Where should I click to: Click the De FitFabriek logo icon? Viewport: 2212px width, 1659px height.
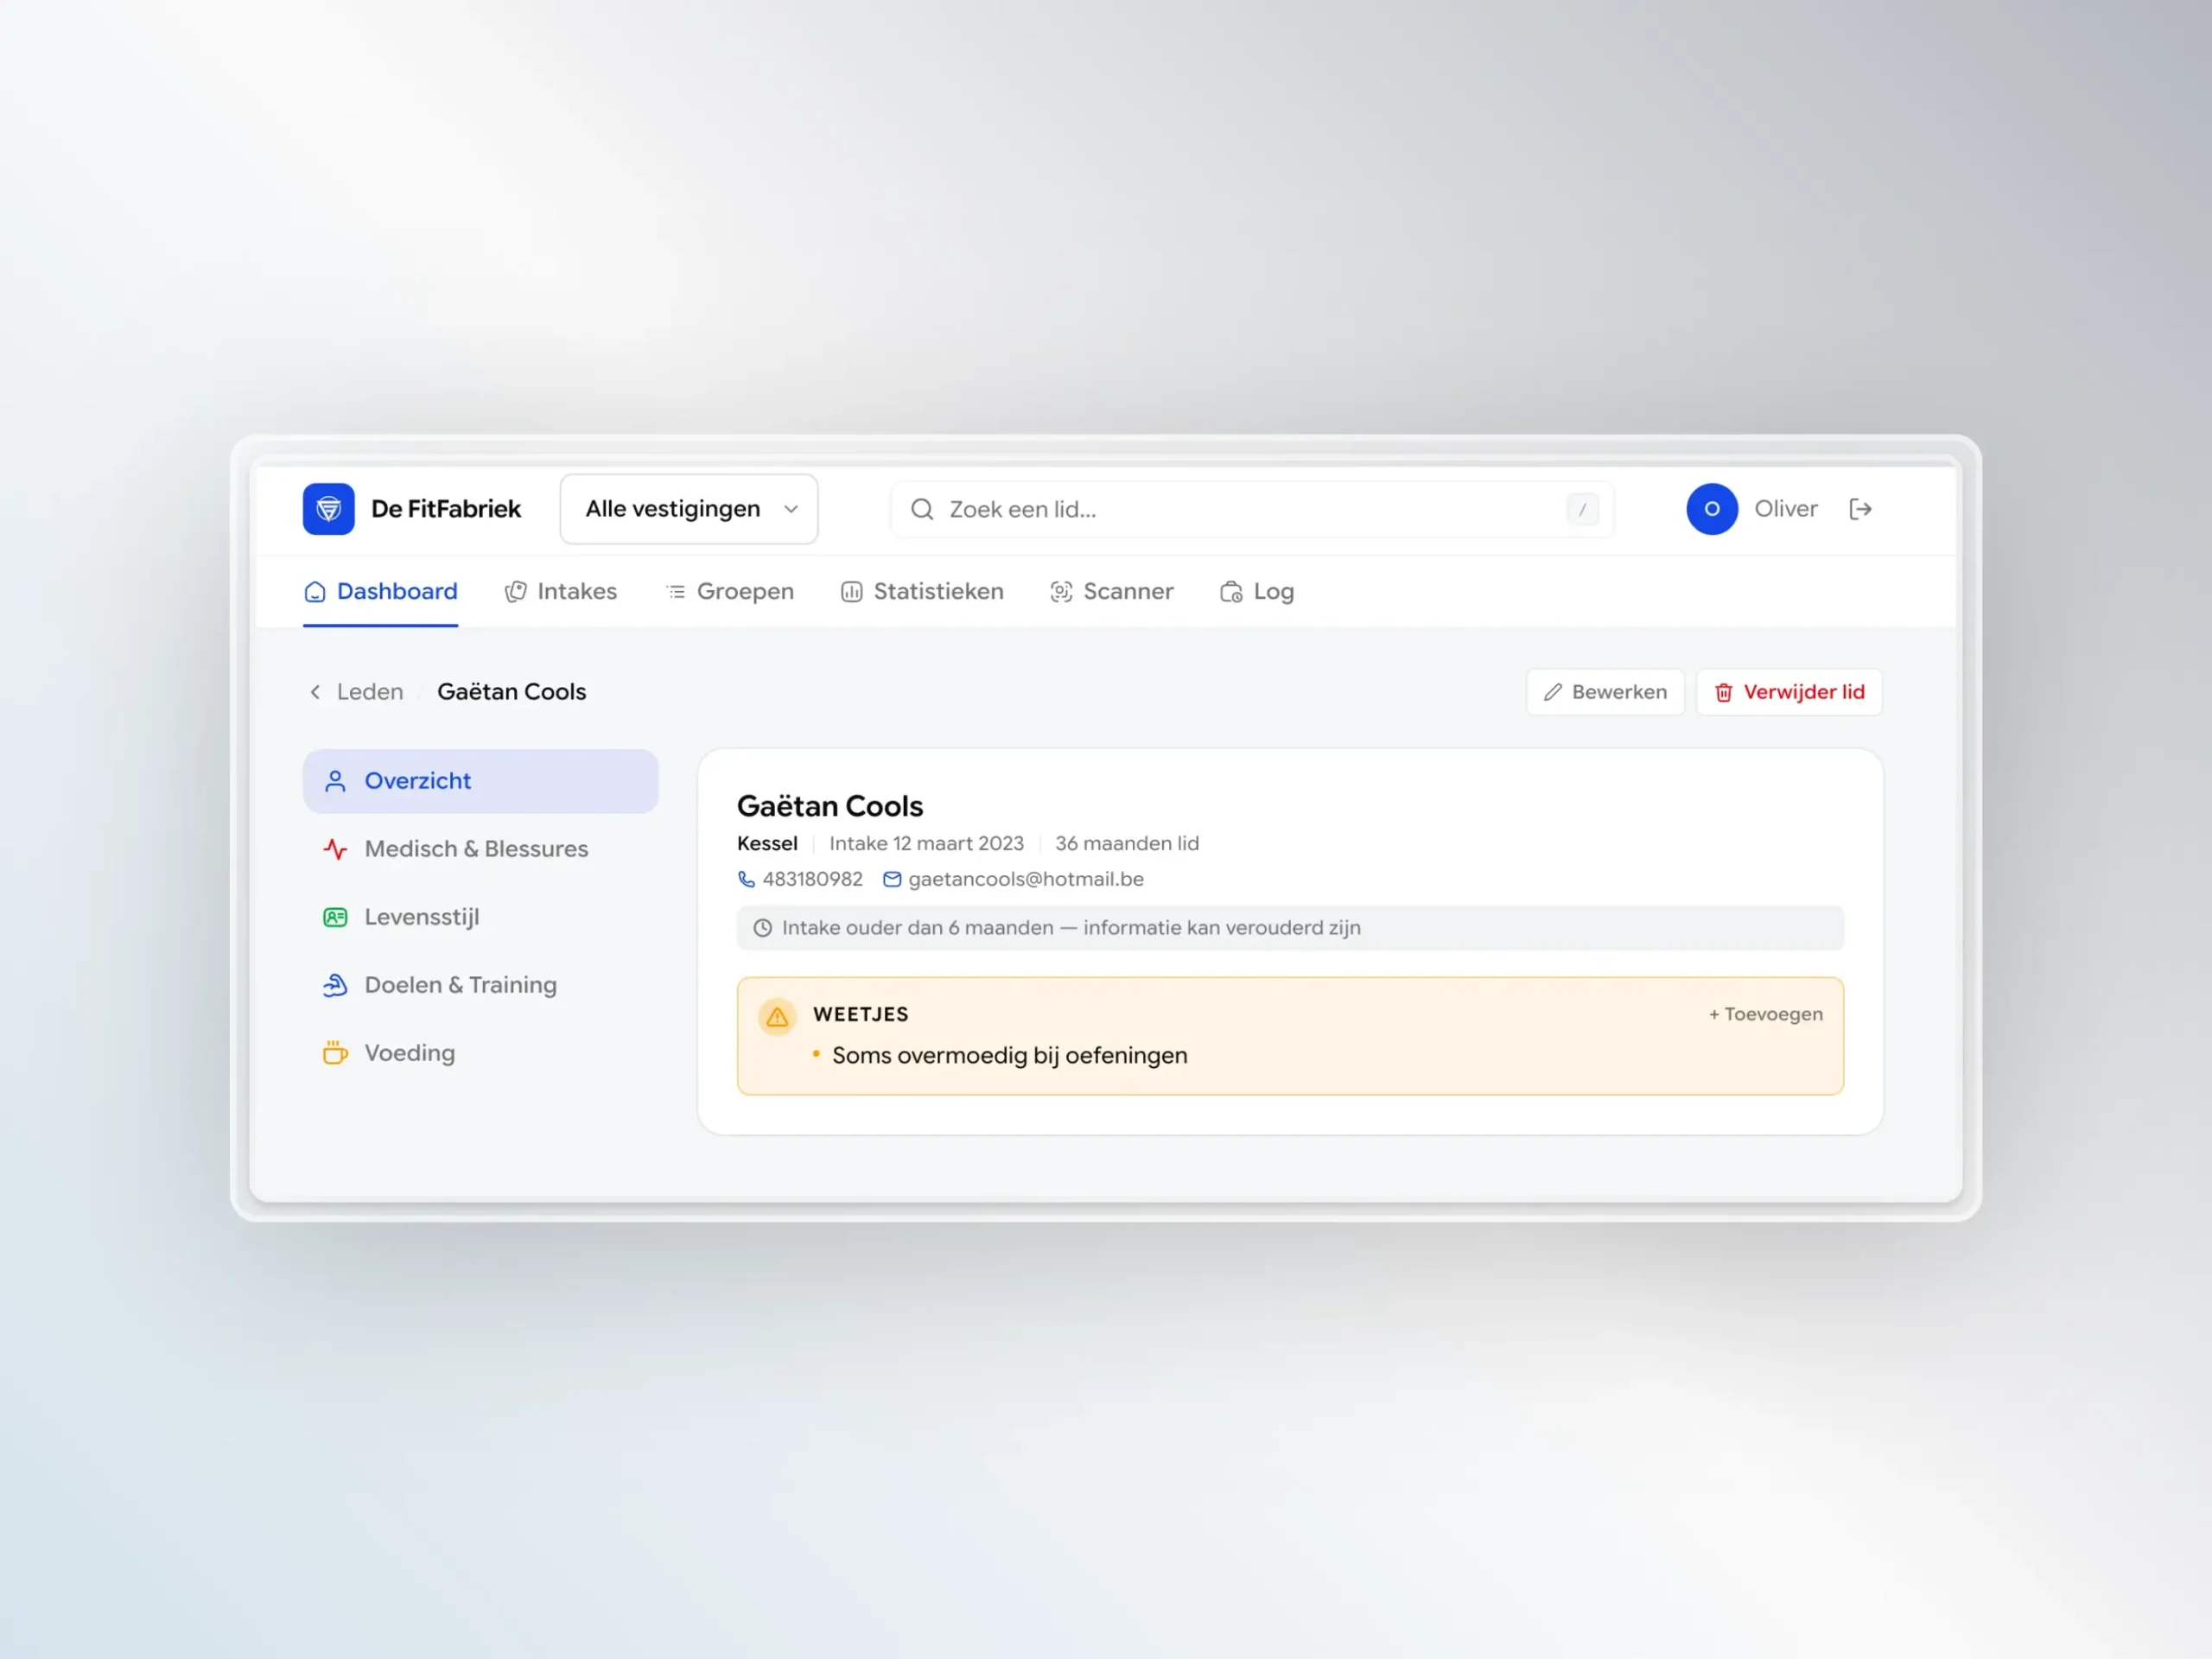click(x=328, y=509)
